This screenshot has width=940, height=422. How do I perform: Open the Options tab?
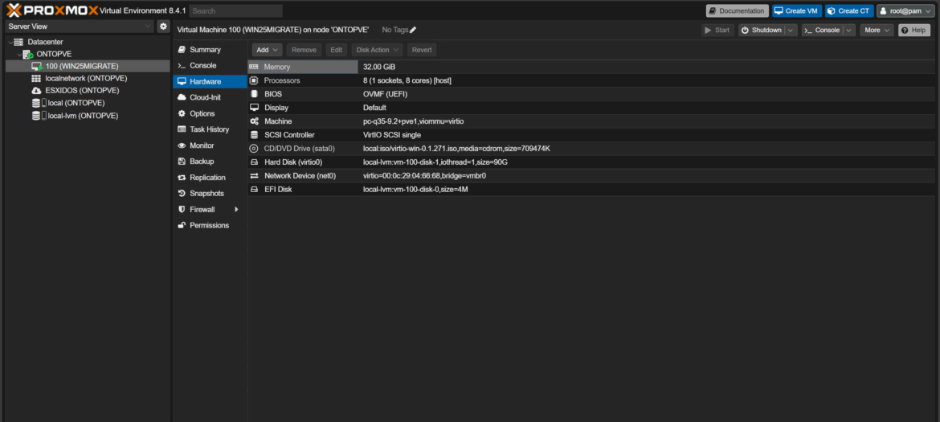click(210, 113)
